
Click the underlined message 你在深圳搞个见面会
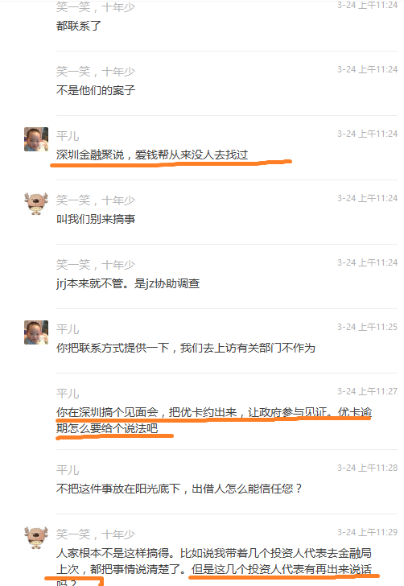point(214,420)
